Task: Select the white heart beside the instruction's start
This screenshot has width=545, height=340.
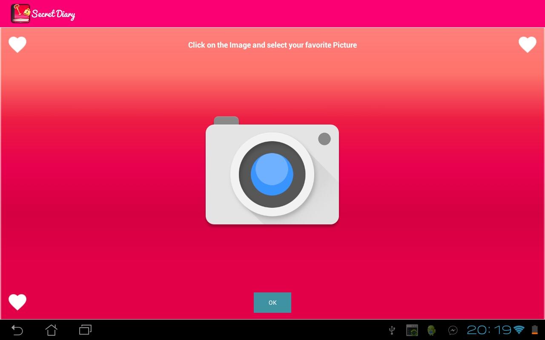Action: tap(17, 45)
